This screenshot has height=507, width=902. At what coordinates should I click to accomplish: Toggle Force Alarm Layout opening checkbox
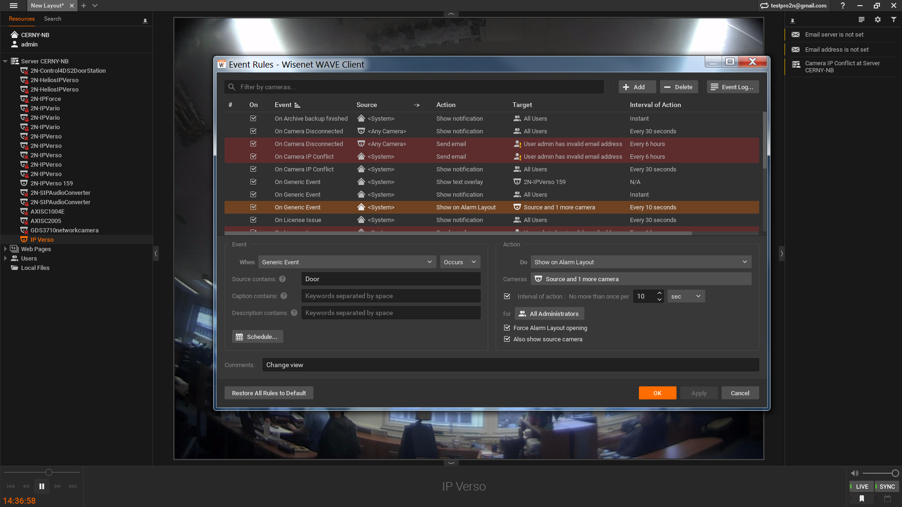click(507, 328)
